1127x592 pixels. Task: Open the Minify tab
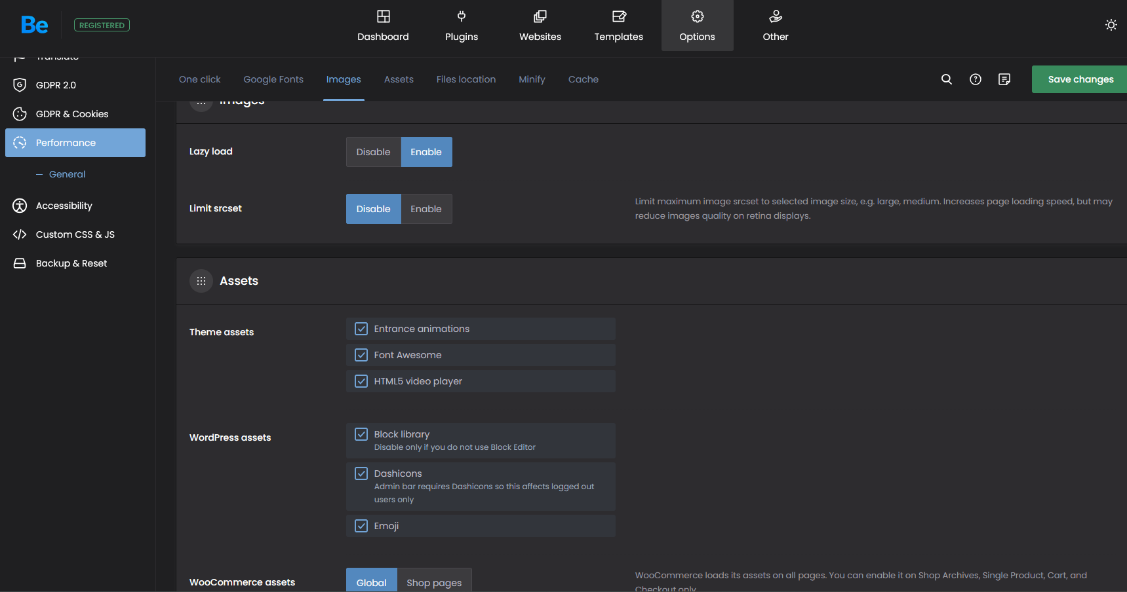[532, 79]
